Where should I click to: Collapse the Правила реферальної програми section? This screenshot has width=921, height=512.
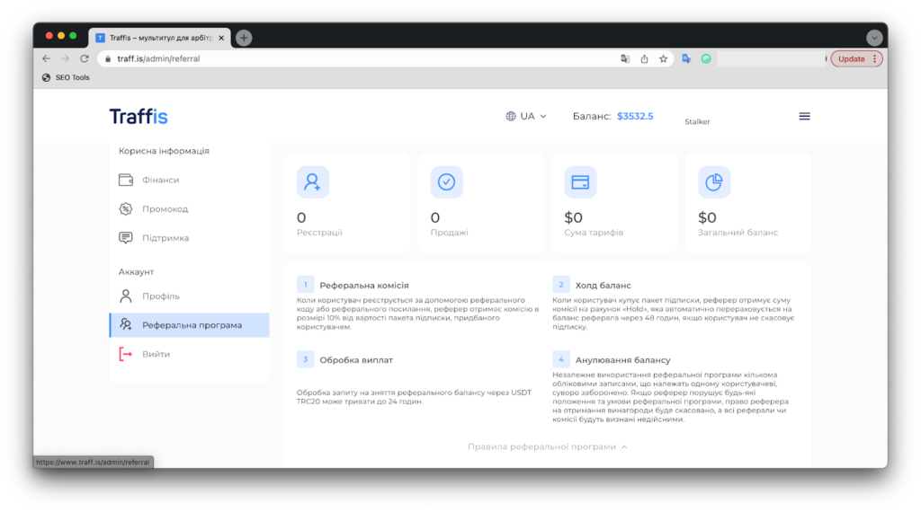tap(547, 446)
